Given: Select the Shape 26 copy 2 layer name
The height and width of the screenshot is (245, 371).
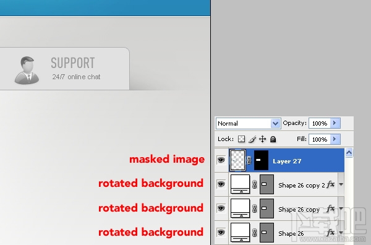Looking at the screenshot, I should (x=302, y=186).
